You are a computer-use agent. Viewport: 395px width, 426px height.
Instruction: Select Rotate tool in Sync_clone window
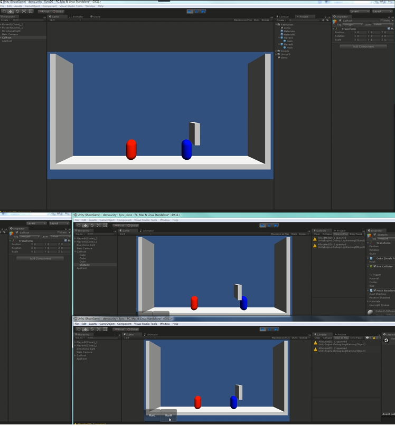pyautogui.click(x=92, y=226)
